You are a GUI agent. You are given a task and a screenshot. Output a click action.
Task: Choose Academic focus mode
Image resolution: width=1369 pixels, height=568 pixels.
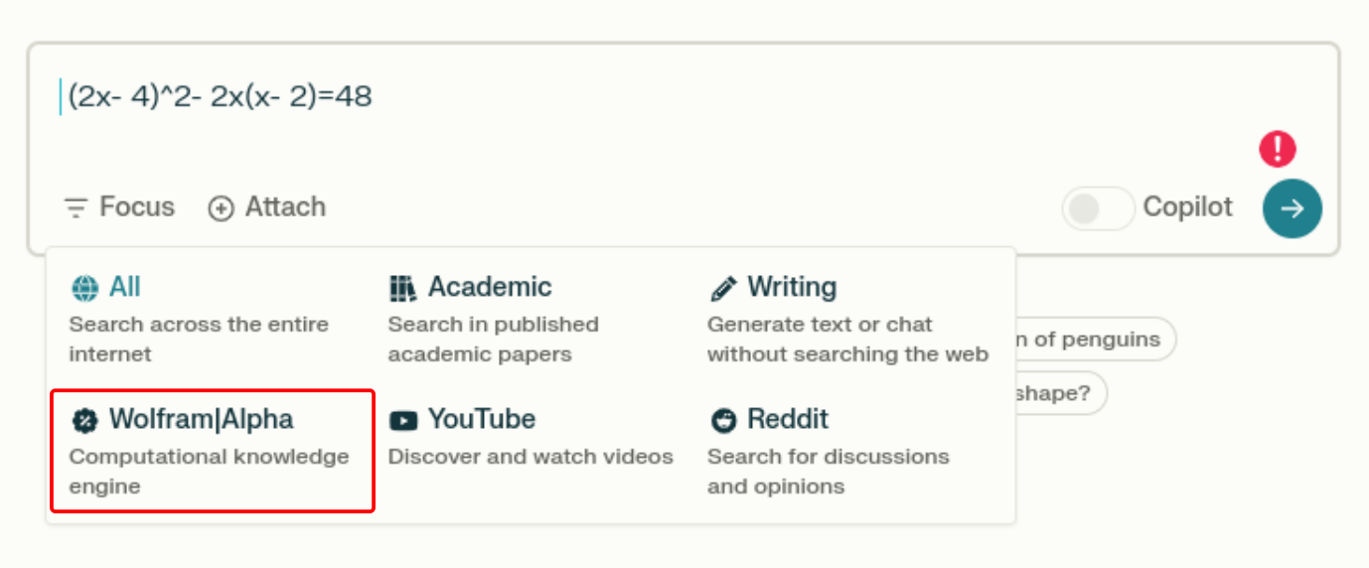(x=490, y=287)
